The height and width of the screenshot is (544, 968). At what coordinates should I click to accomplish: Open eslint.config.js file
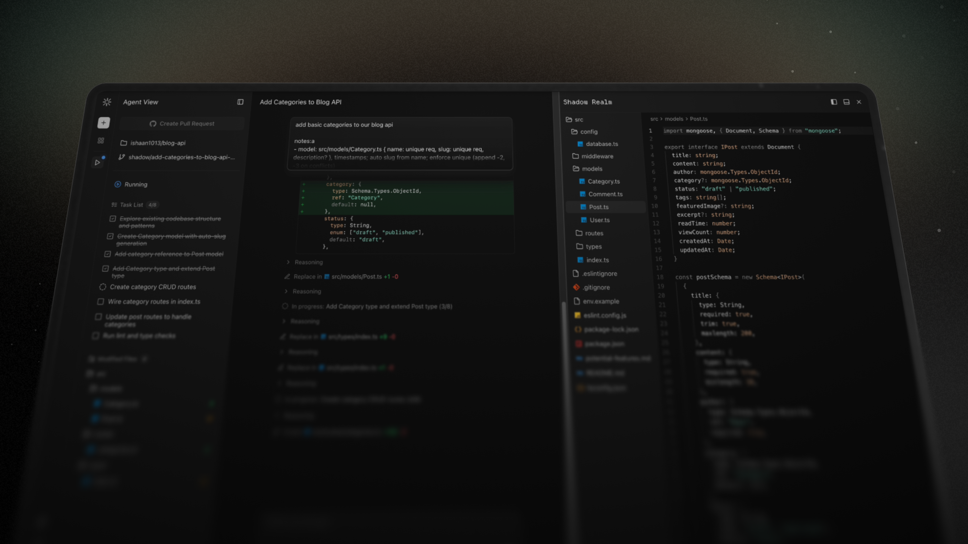click(601, 315)
